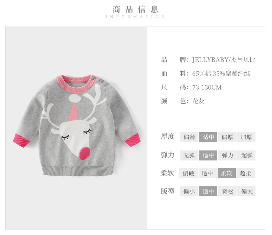Select 偏硬 softness option
Viewport: 272px width, 235px height.
click(188, 173)
